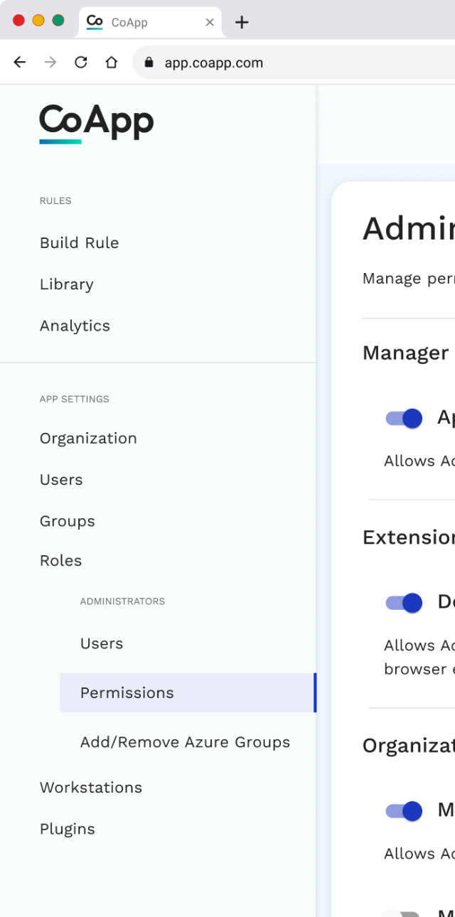Viewport: 455px width, 917px height.
Task: Open the Plugins page
Action: pos(68,829)
